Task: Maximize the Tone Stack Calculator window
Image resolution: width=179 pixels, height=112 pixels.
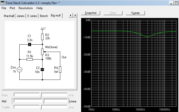Action: [176, 3]
